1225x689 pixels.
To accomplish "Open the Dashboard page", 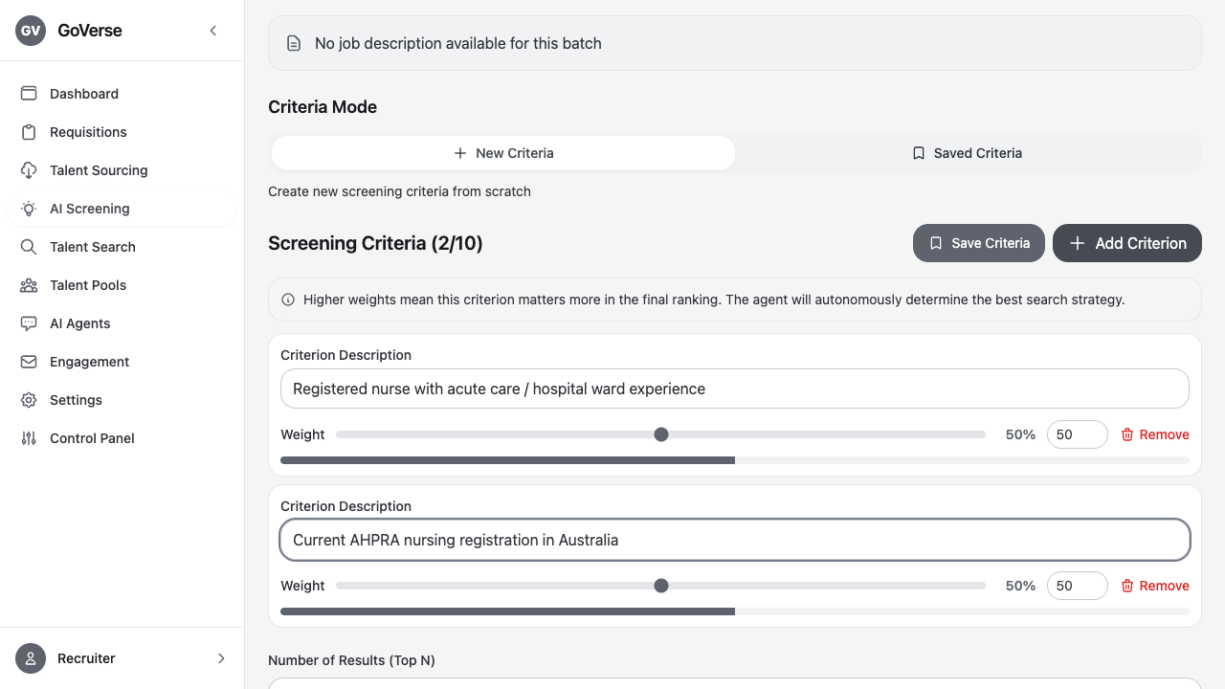I will 122,94.
